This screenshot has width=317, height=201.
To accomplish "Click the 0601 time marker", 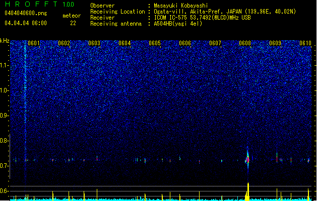I will 34,43.
